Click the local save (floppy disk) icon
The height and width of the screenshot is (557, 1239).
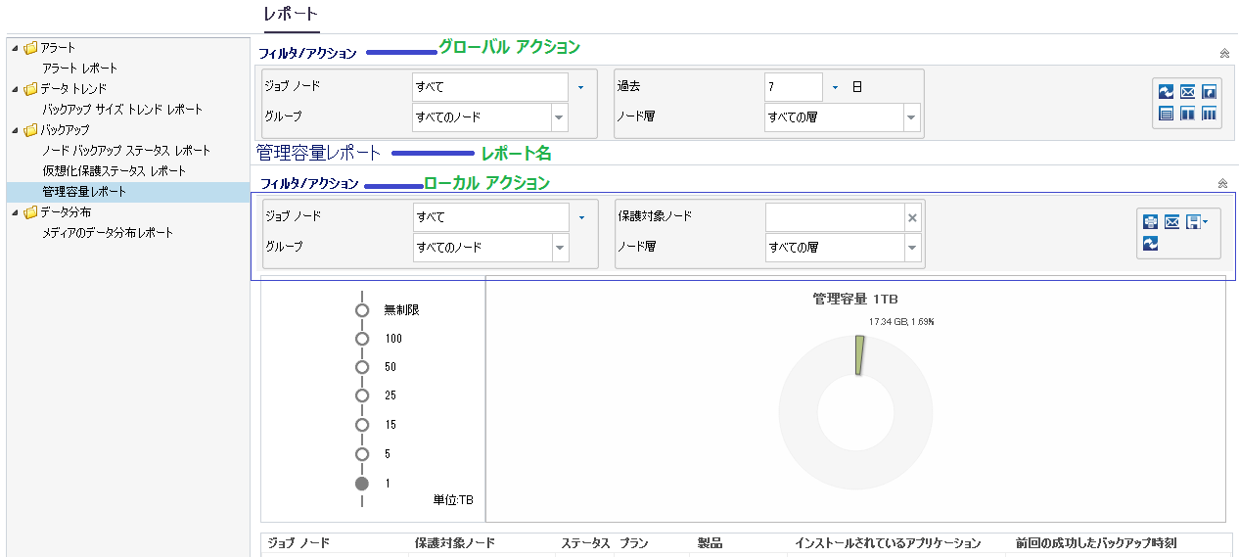1193,222
